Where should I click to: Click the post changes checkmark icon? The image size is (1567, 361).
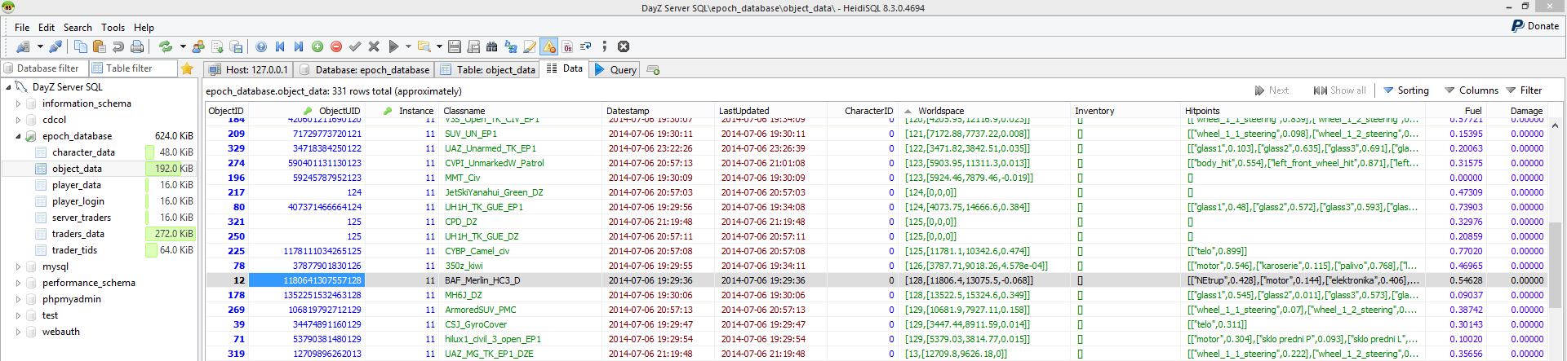pyautogui.click(x=355, y=46)
